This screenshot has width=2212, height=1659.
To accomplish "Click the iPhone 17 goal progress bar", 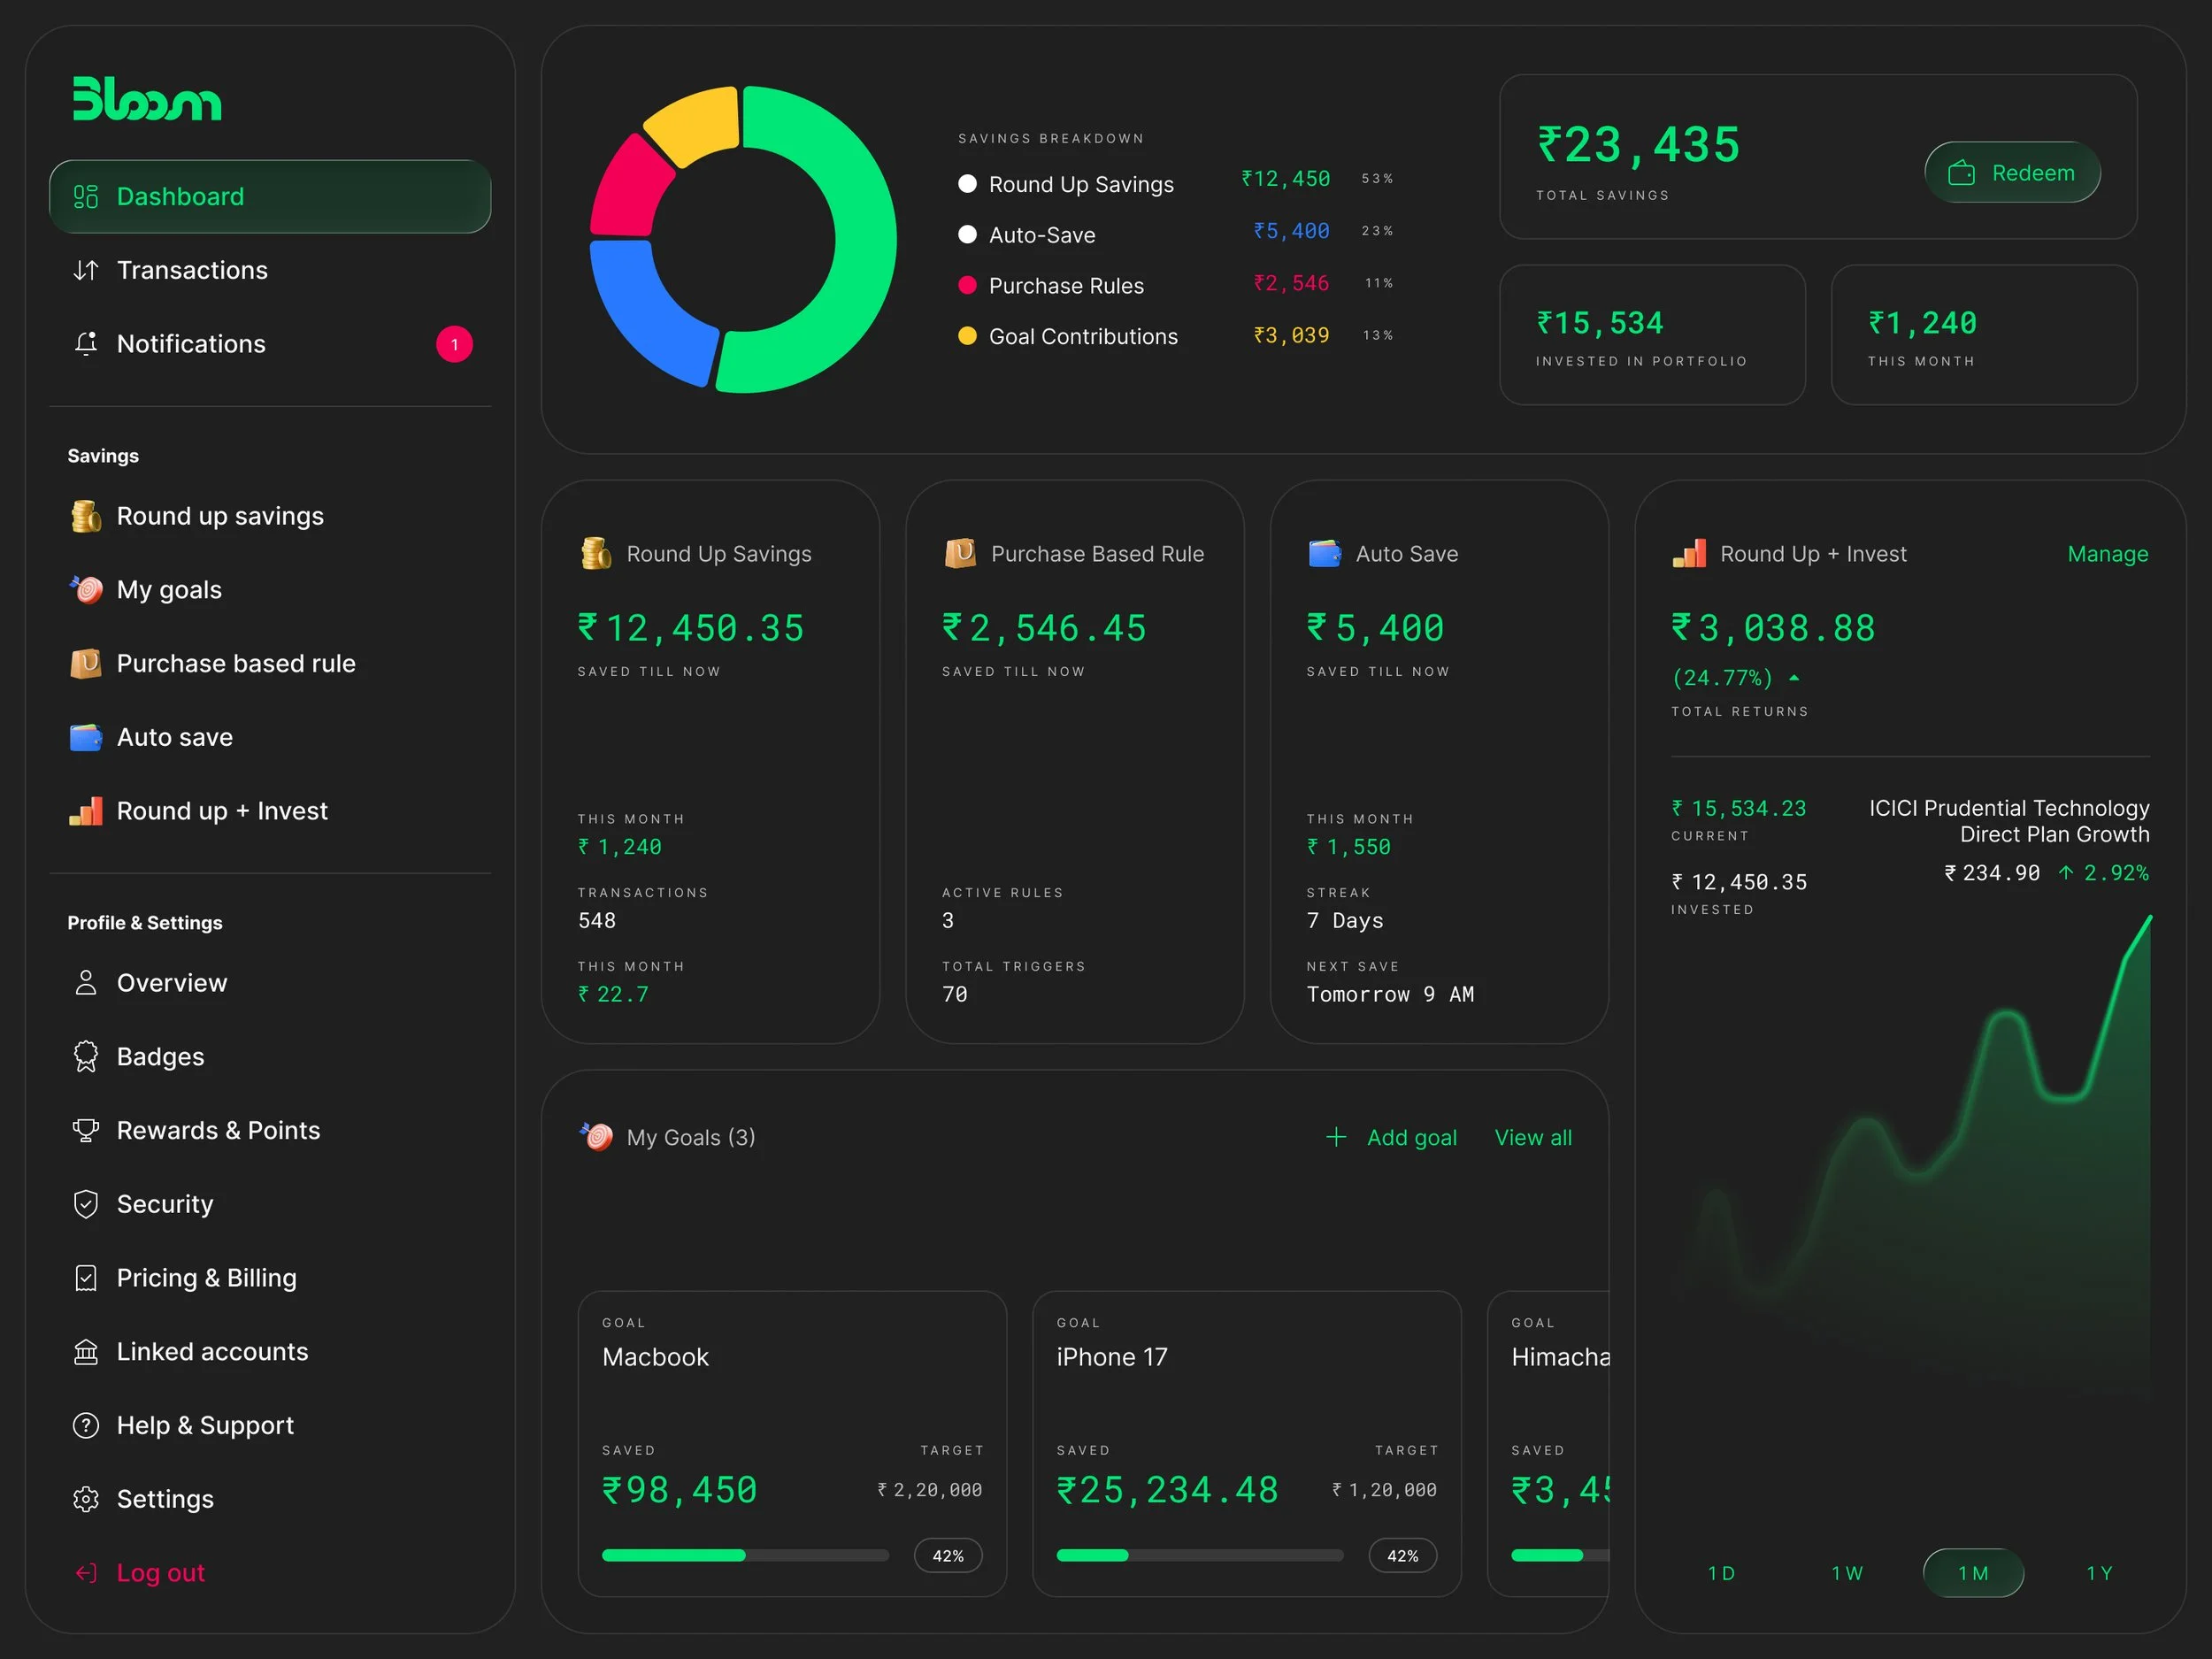I will (1200, 1555).
